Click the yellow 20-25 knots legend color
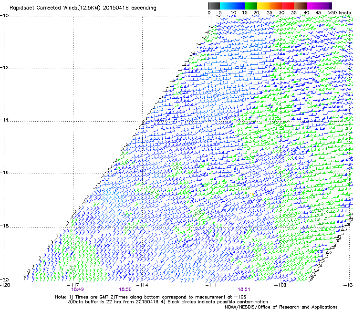Screen dimensions: 353x310 263,6
